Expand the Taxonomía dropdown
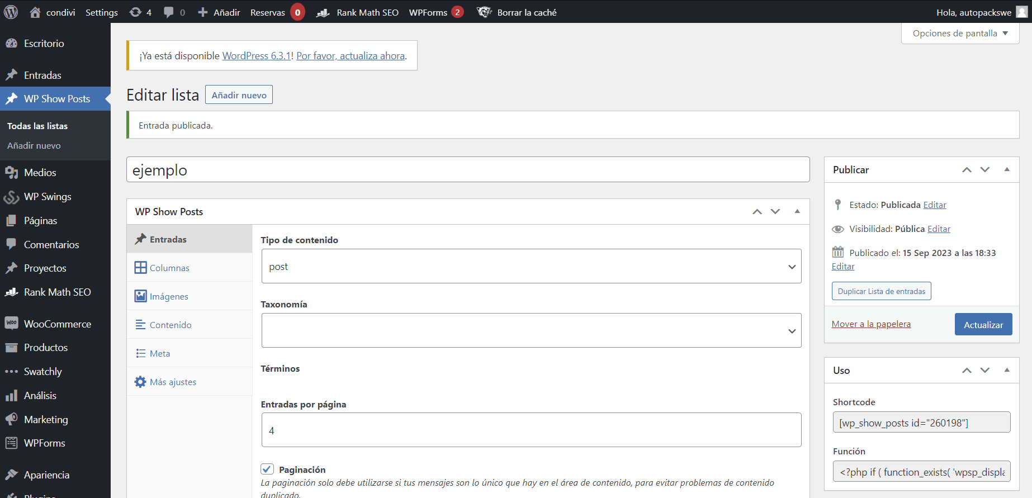Screen dimensions: 1032x498 [531, 331]
